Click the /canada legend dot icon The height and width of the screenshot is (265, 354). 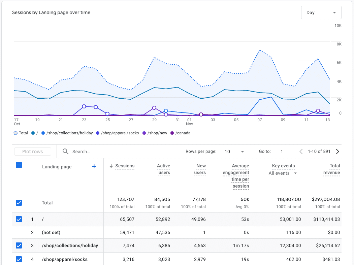pos(173,133)
